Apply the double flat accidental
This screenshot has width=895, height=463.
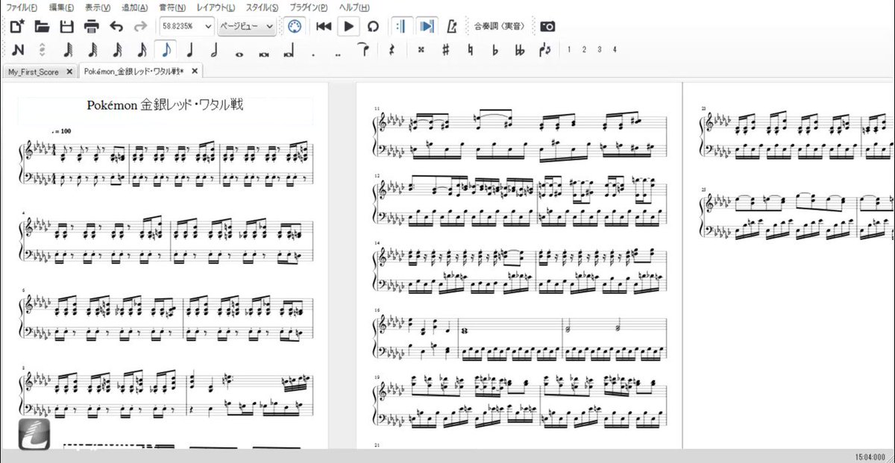click(519, 50)
